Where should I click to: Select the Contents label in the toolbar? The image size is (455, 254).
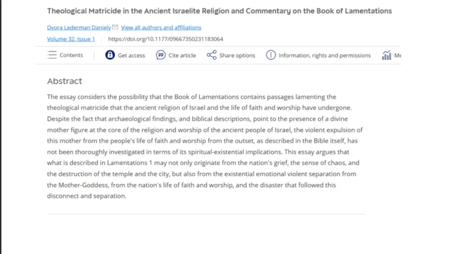(x=71, y=55)
